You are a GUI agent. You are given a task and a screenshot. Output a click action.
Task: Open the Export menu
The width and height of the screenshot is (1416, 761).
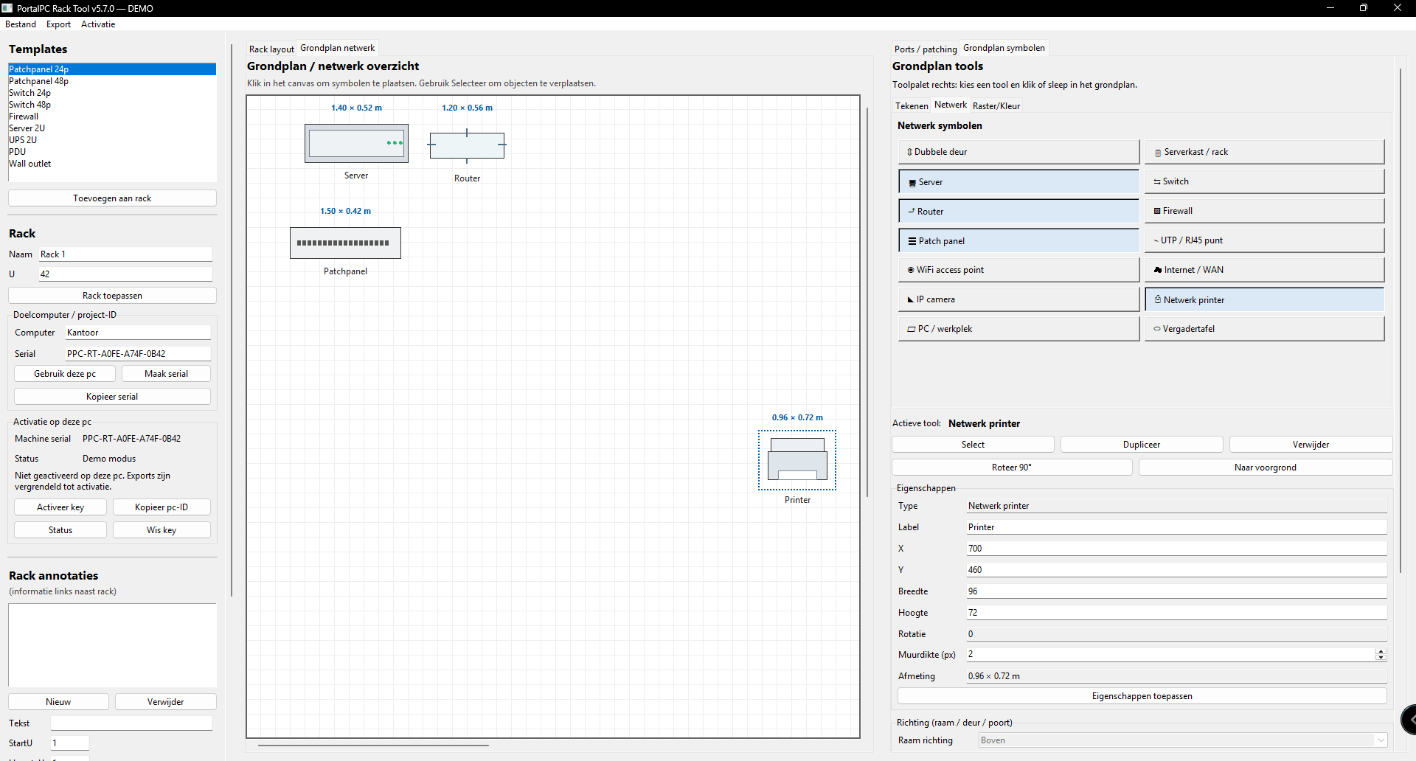(x=58, y=24)
